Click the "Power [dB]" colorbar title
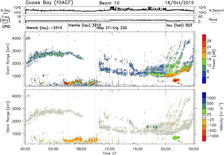Viewport: 224px width, 155px height. point(214,59)
